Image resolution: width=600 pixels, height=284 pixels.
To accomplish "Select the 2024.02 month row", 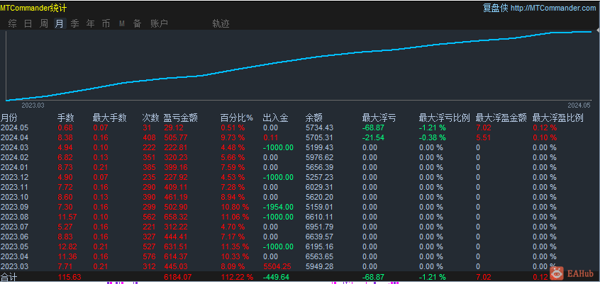I will point(300,157).
